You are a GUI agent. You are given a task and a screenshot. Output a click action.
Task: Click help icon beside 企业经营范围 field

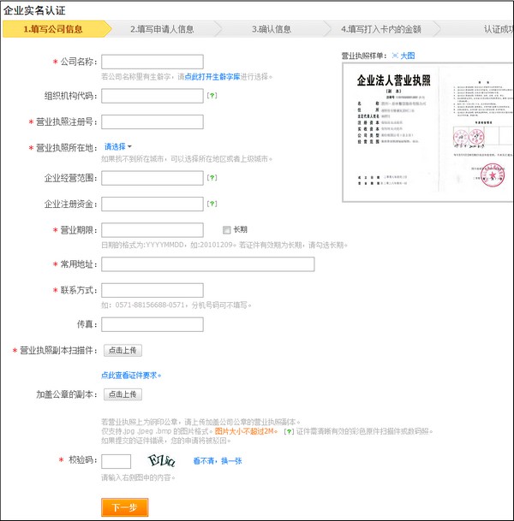point(211,178)
